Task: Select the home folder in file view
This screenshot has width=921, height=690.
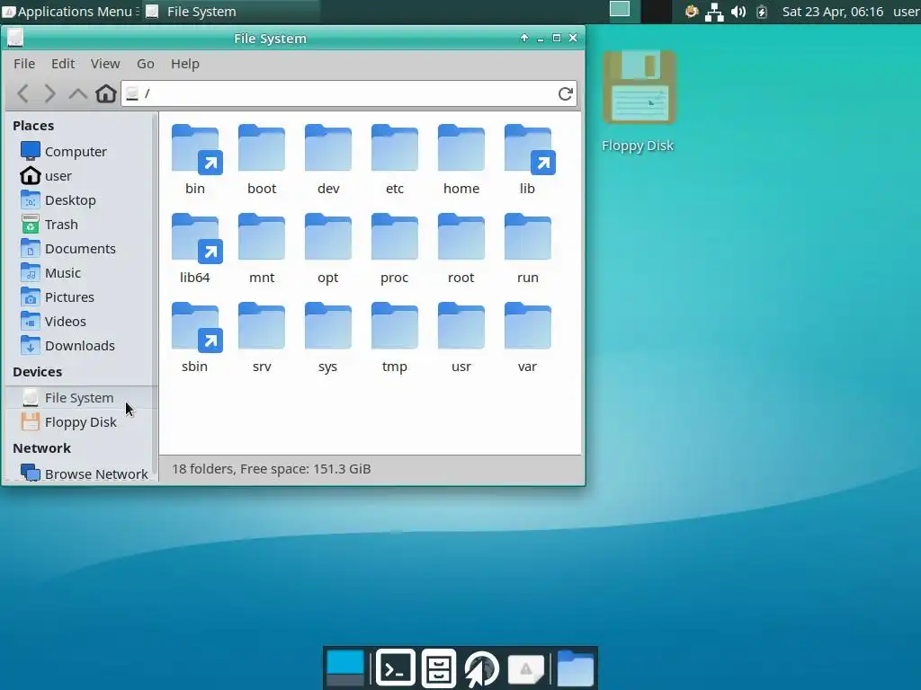Action: click(461, 149)
